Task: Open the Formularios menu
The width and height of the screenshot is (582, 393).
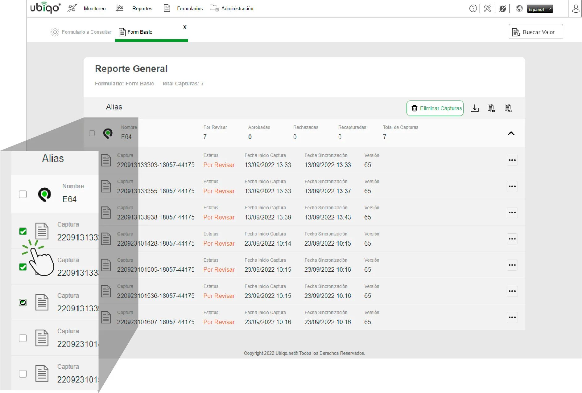Action: tap(190, 9)
